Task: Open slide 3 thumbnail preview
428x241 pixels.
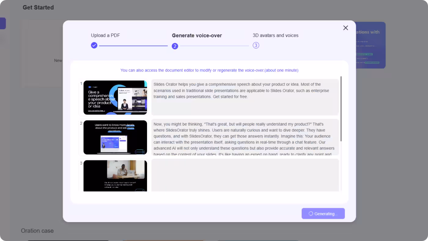Action: point(115,176)
